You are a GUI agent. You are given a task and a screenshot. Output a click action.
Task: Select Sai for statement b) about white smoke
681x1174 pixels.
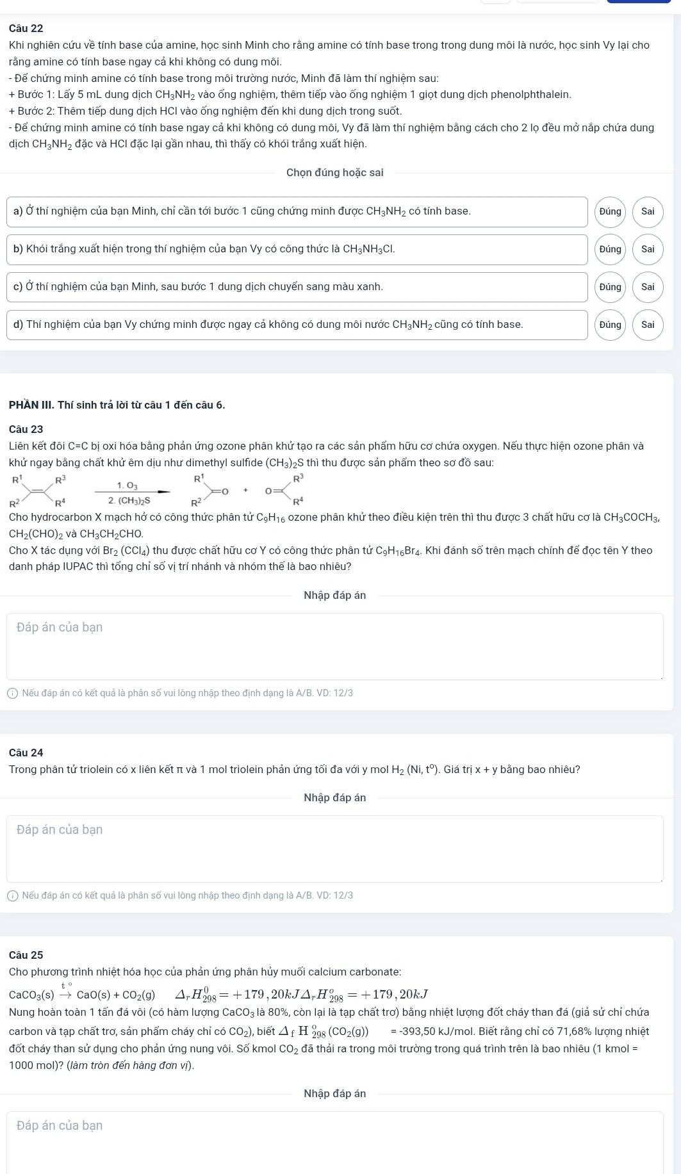648,249
